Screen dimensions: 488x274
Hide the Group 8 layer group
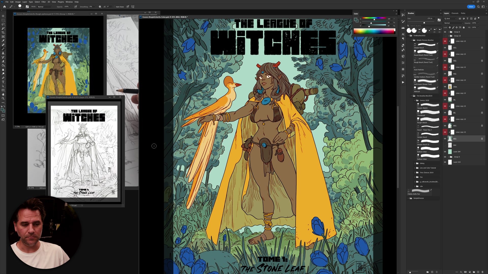(x=445, y=32)
